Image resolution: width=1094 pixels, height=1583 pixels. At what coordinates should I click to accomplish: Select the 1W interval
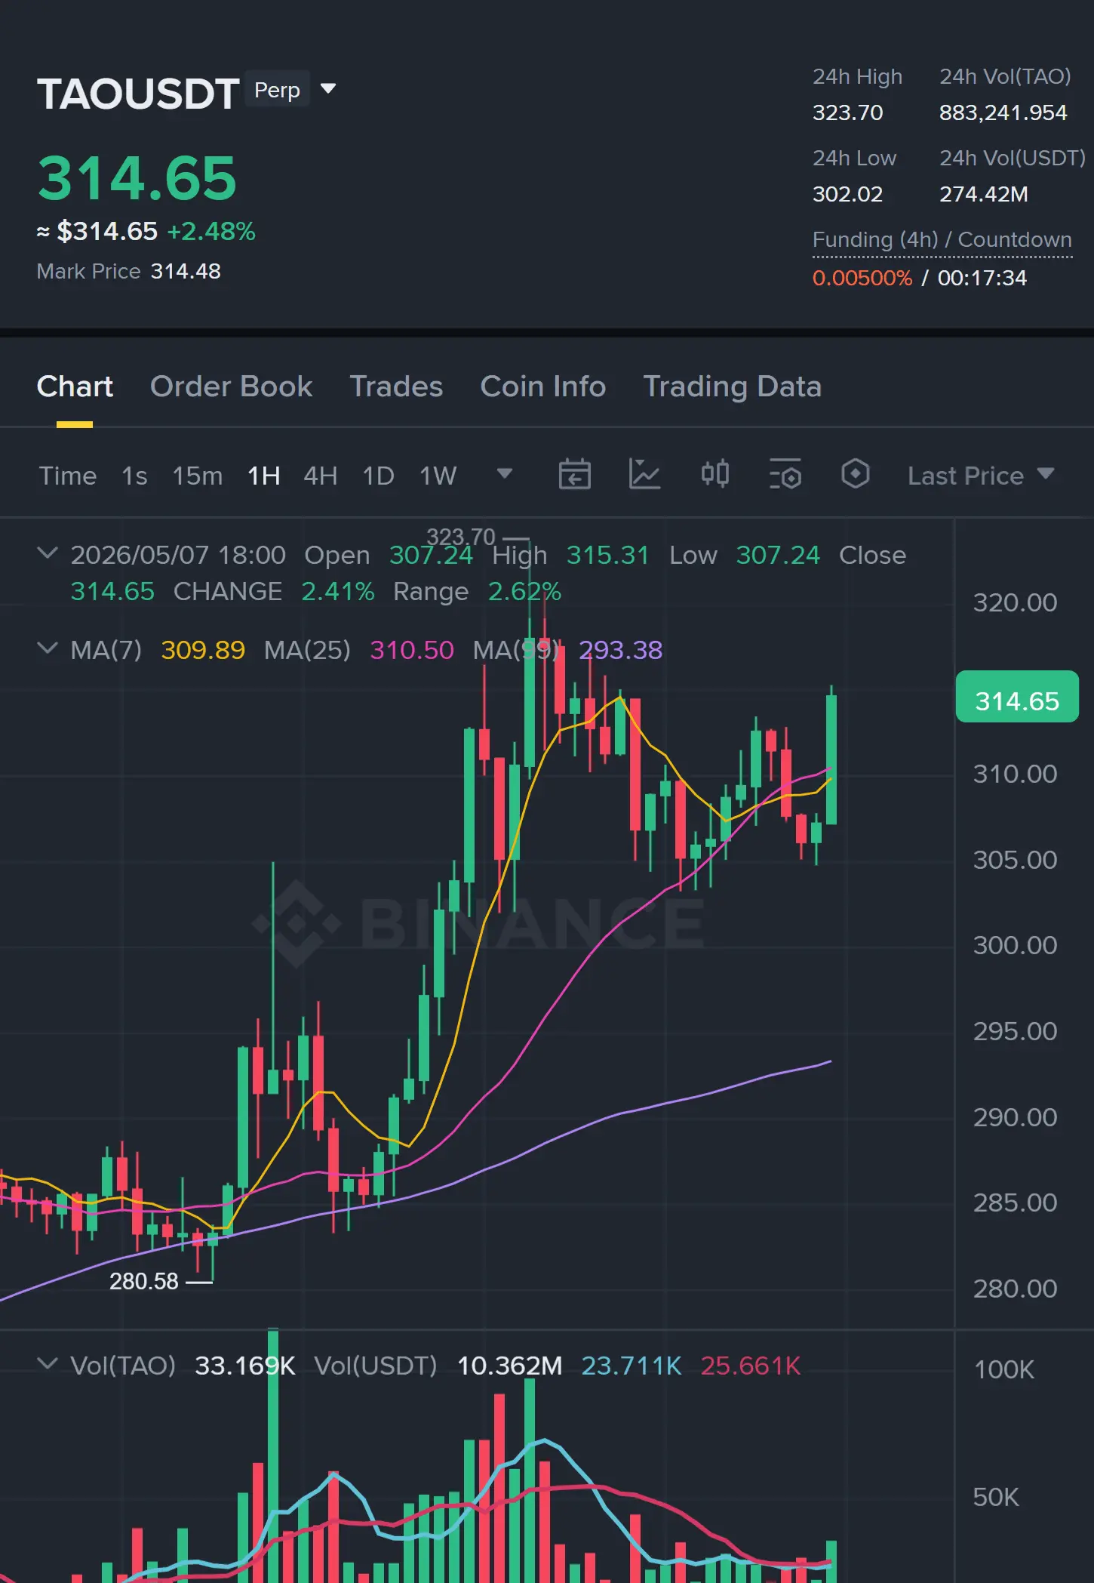tap(438, 476)
